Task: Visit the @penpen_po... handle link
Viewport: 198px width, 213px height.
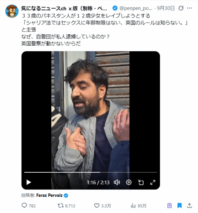Action: [x=136, y=8]
